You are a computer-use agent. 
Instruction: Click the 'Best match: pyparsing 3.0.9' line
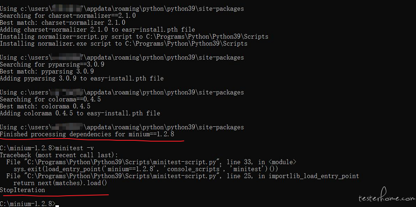pyautogui.click(x=47, y=71)
